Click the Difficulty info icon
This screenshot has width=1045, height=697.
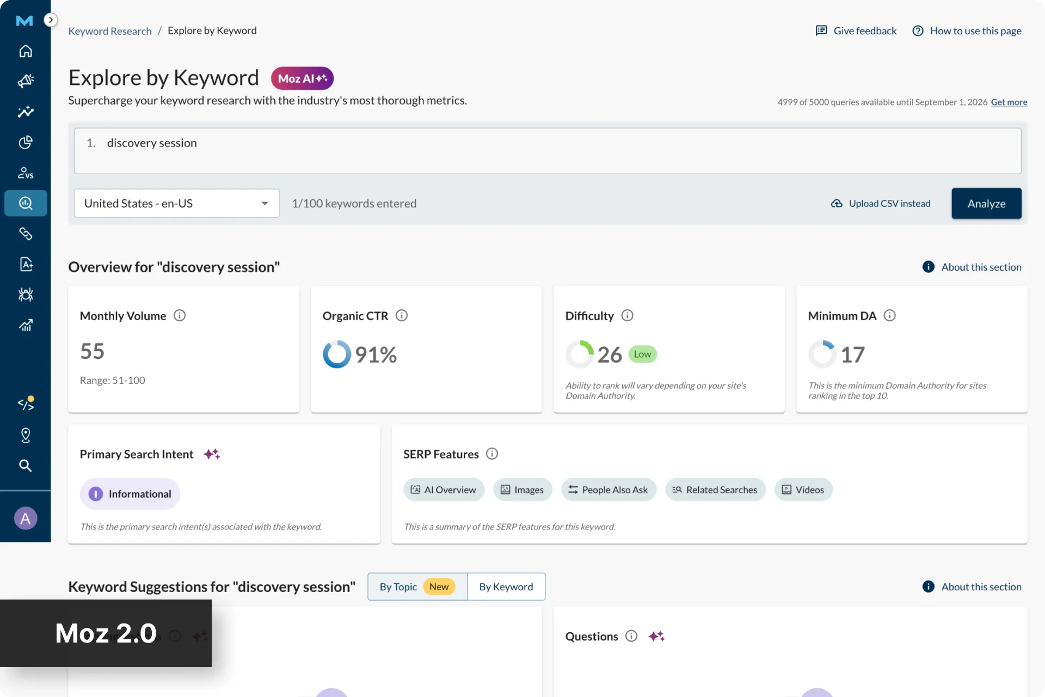627,316
